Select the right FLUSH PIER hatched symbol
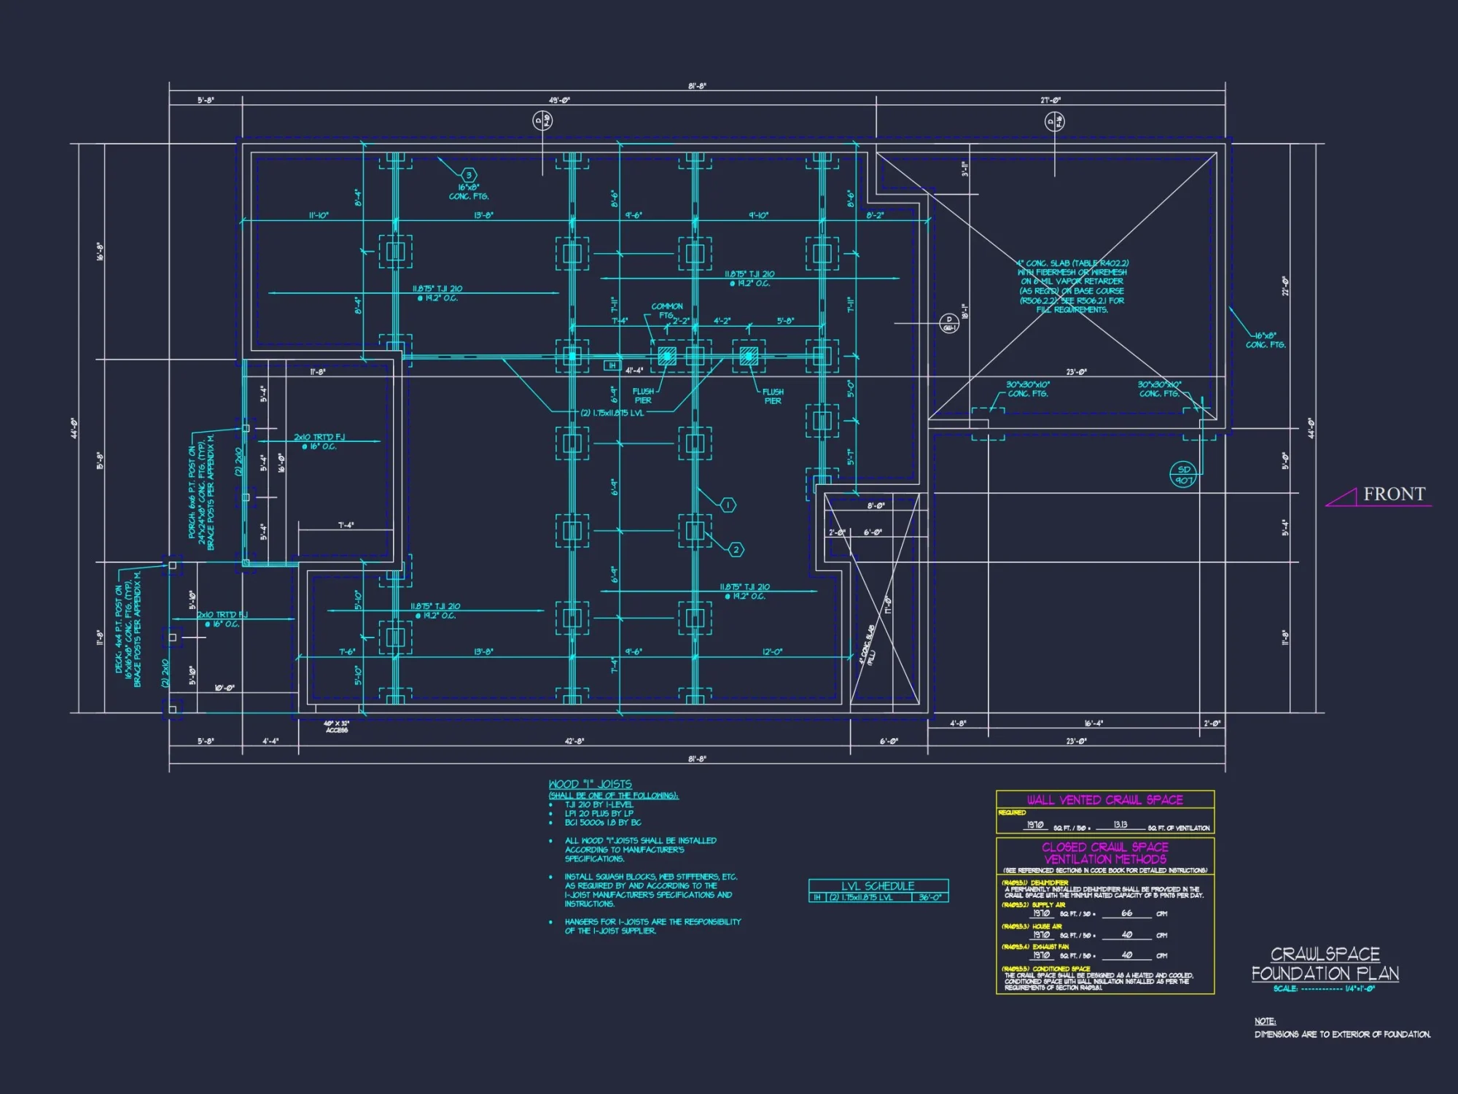 tap(749, 357)
